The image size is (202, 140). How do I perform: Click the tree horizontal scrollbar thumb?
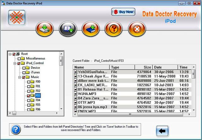[14, 113]
